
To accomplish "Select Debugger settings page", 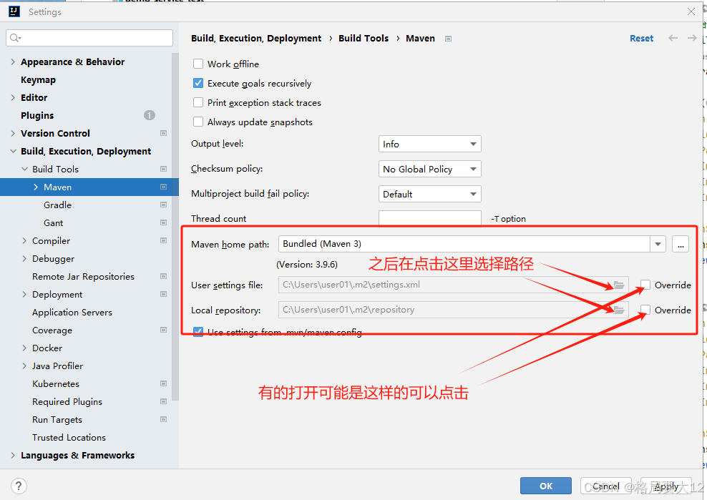I will point(53,258).
